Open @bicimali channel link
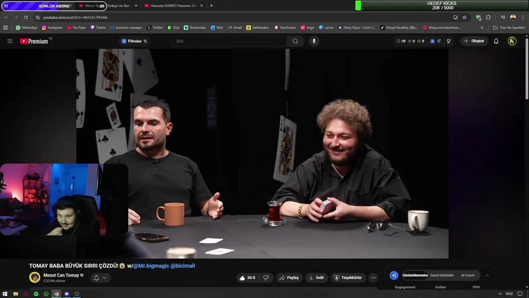 coord(183,266)
